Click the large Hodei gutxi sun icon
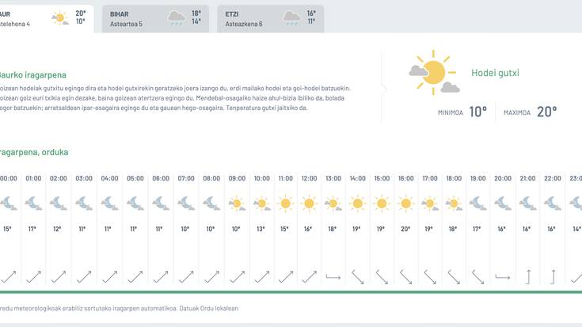582x327 pixels. pyautogui.click(x=434, y=72)
